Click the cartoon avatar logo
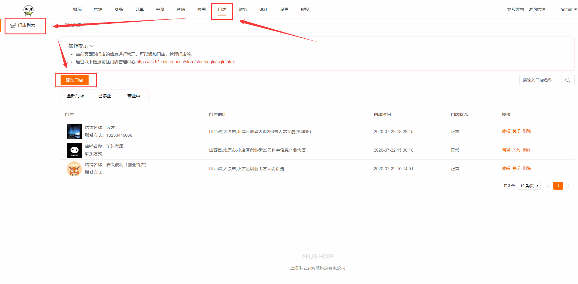The image size is (578, 284). 29,11
